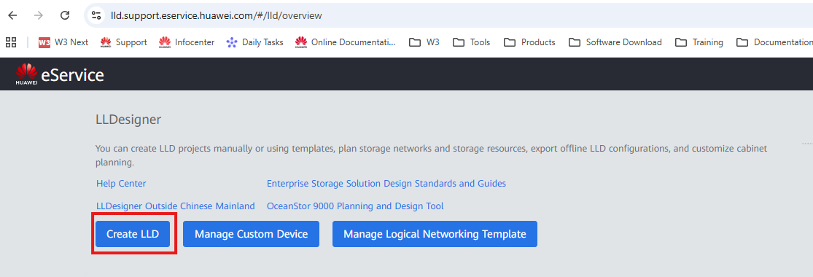Click the browser Forward arrow
813x277 pixels.
[39, 15]
